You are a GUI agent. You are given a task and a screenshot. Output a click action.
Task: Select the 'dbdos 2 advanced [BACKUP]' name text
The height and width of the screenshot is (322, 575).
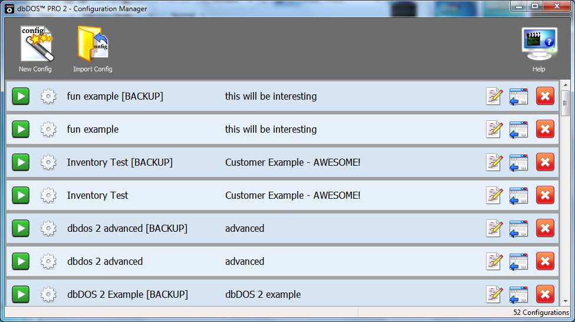127,228
